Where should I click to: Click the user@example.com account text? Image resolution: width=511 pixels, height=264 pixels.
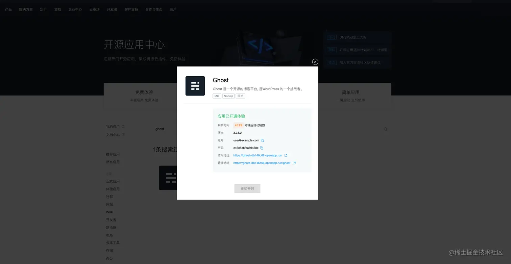(x=246, y=140)
